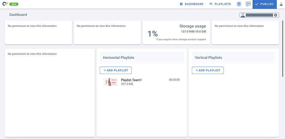Open the Help question mark icon
The height and width of the screenshot is (139, 285).
click(239, 4)
